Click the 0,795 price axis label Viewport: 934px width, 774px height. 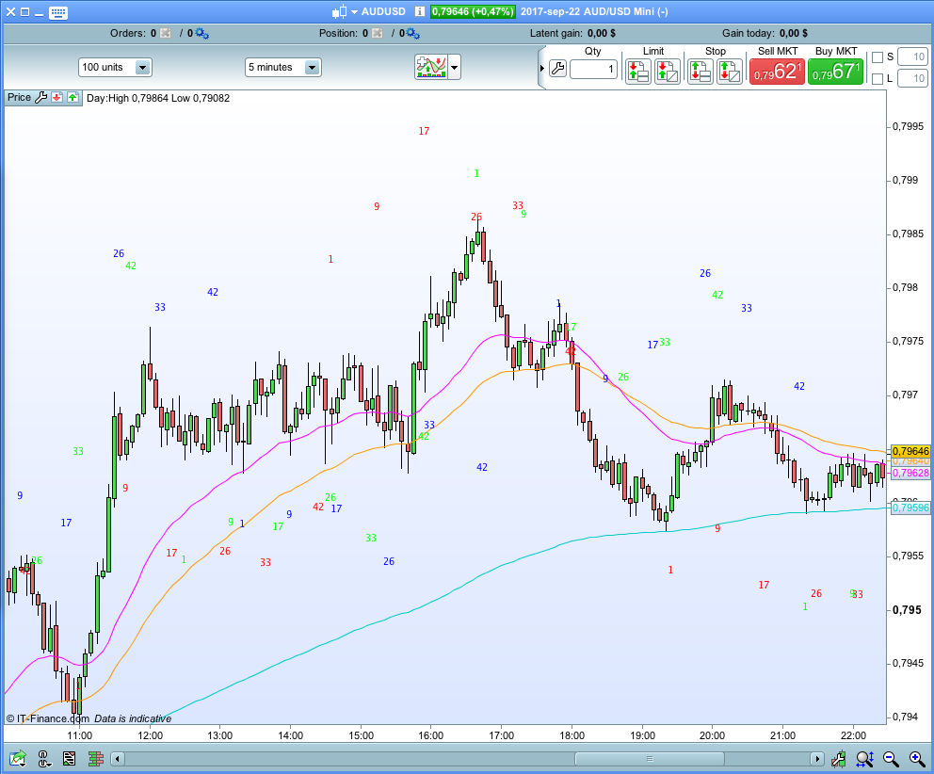click(908, 610)
